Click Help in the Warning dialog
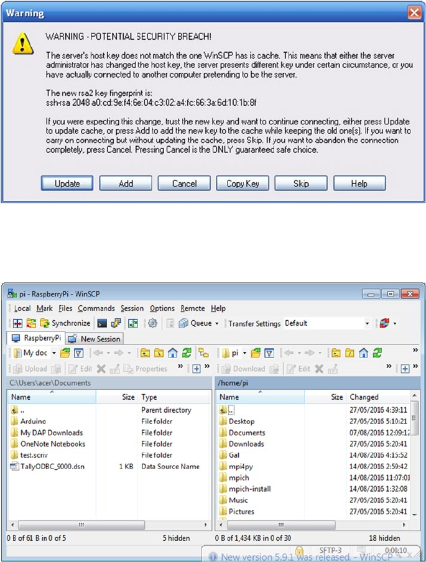 click(359, 183)
